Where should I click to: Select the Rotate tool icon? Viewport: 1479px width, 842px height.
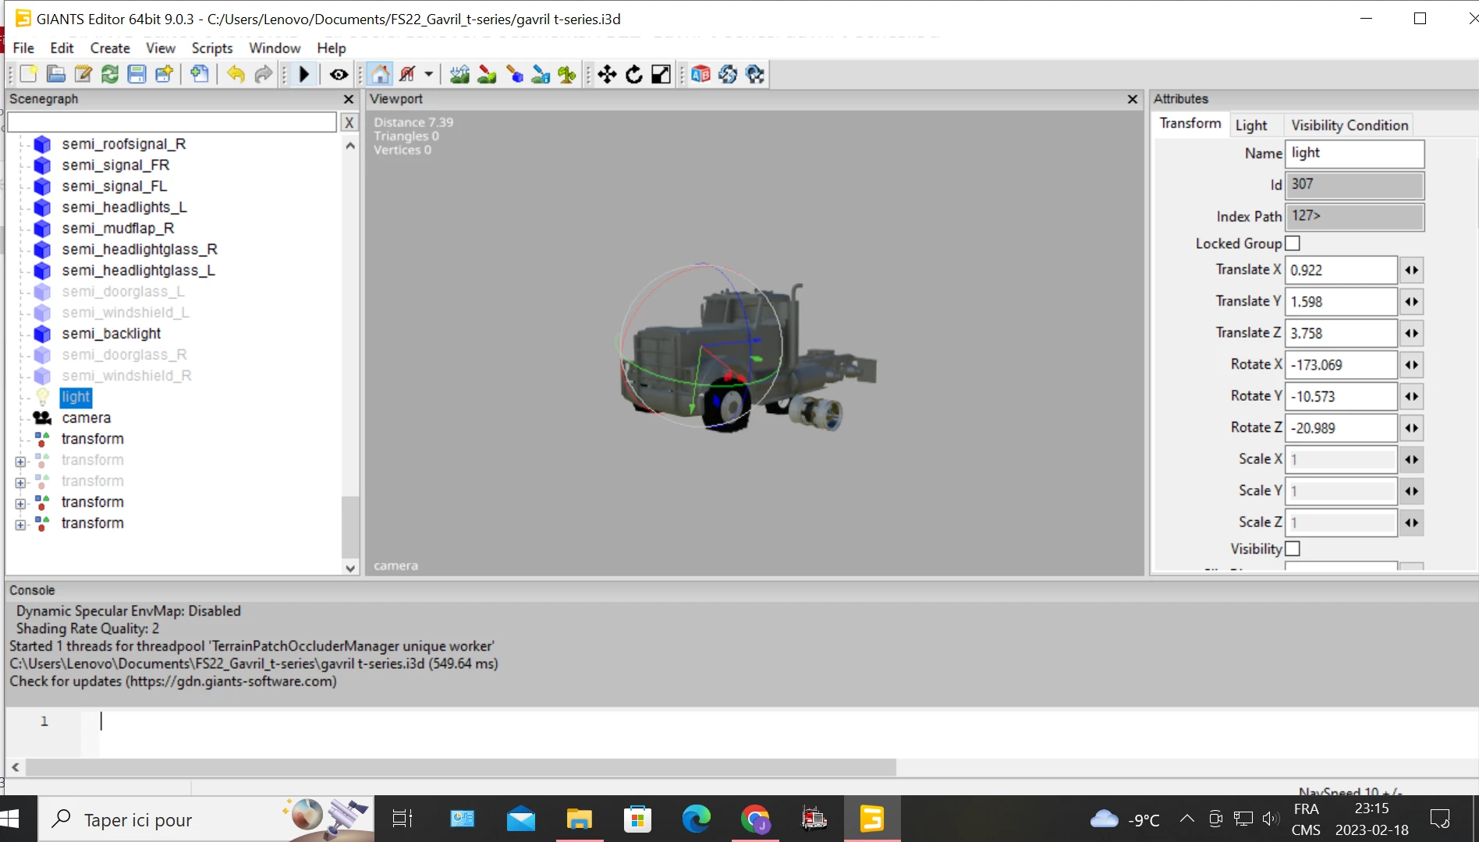[634, 74]
